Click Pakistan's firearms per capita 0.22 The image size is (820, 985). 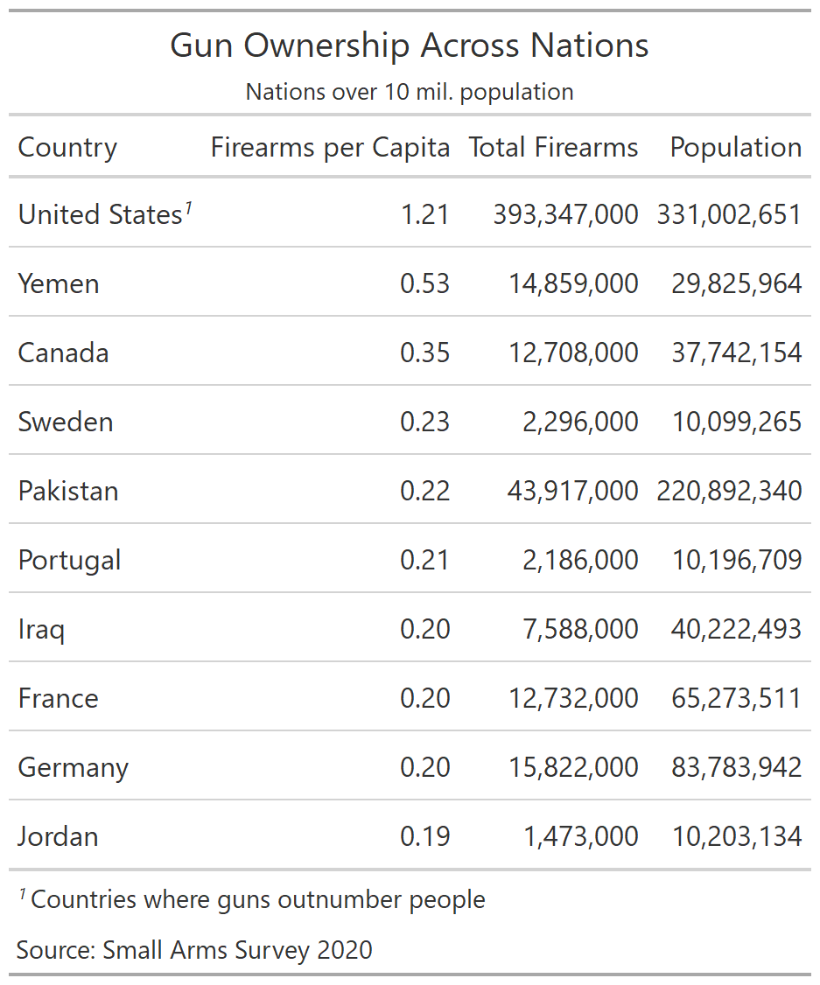424,492
